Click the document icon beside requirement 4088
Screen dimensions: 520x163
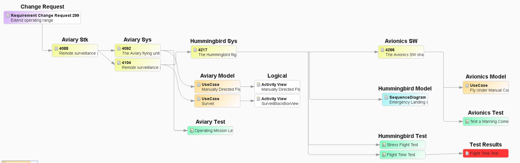56,48
